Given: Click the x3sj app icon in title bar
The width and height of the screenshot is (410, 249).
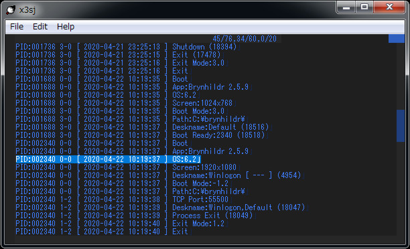Looking at the screenshot, I should pyautogui.click(x=11, y=10).
